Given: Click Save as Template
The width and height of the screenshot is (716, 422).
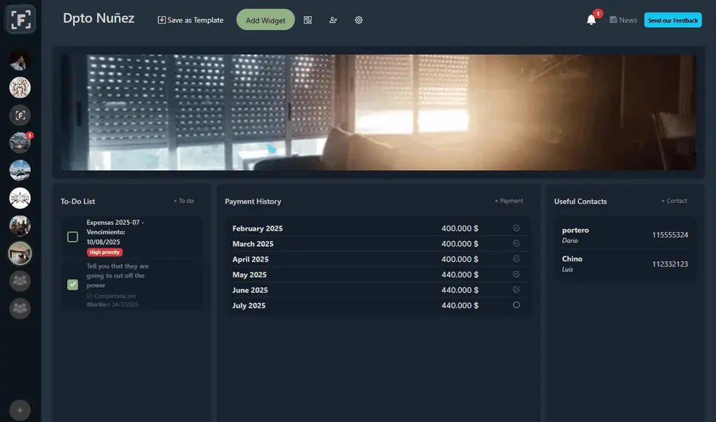Looking at the screenshot, I should click(x=190, y=20).
